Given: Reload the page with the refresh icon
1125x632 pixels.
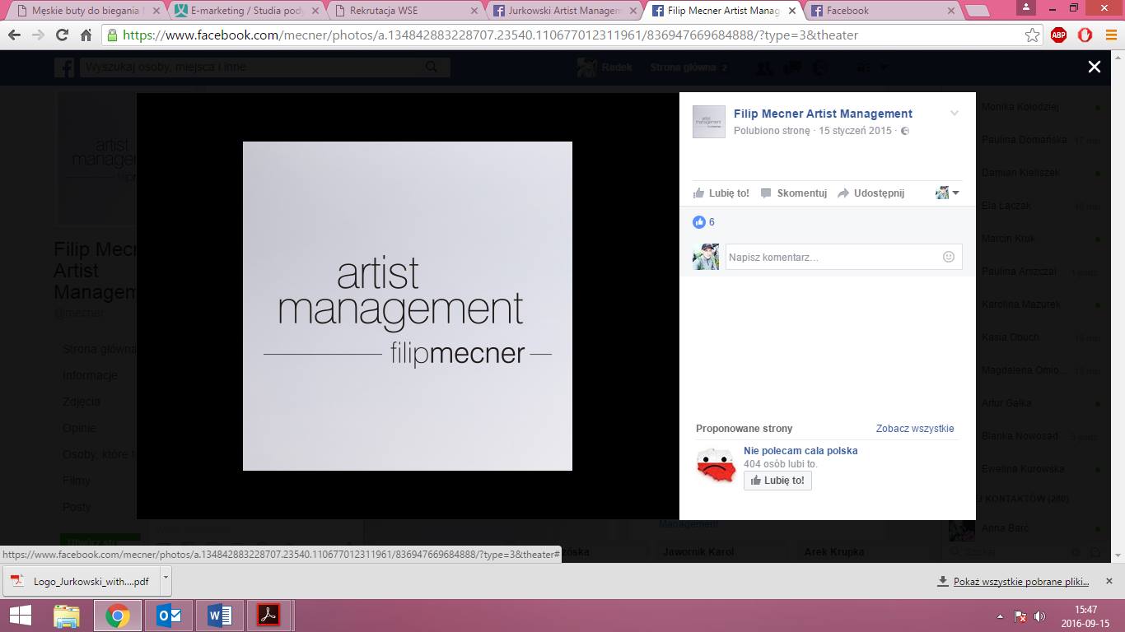Looking at the screenshot, I should (62, 35).
